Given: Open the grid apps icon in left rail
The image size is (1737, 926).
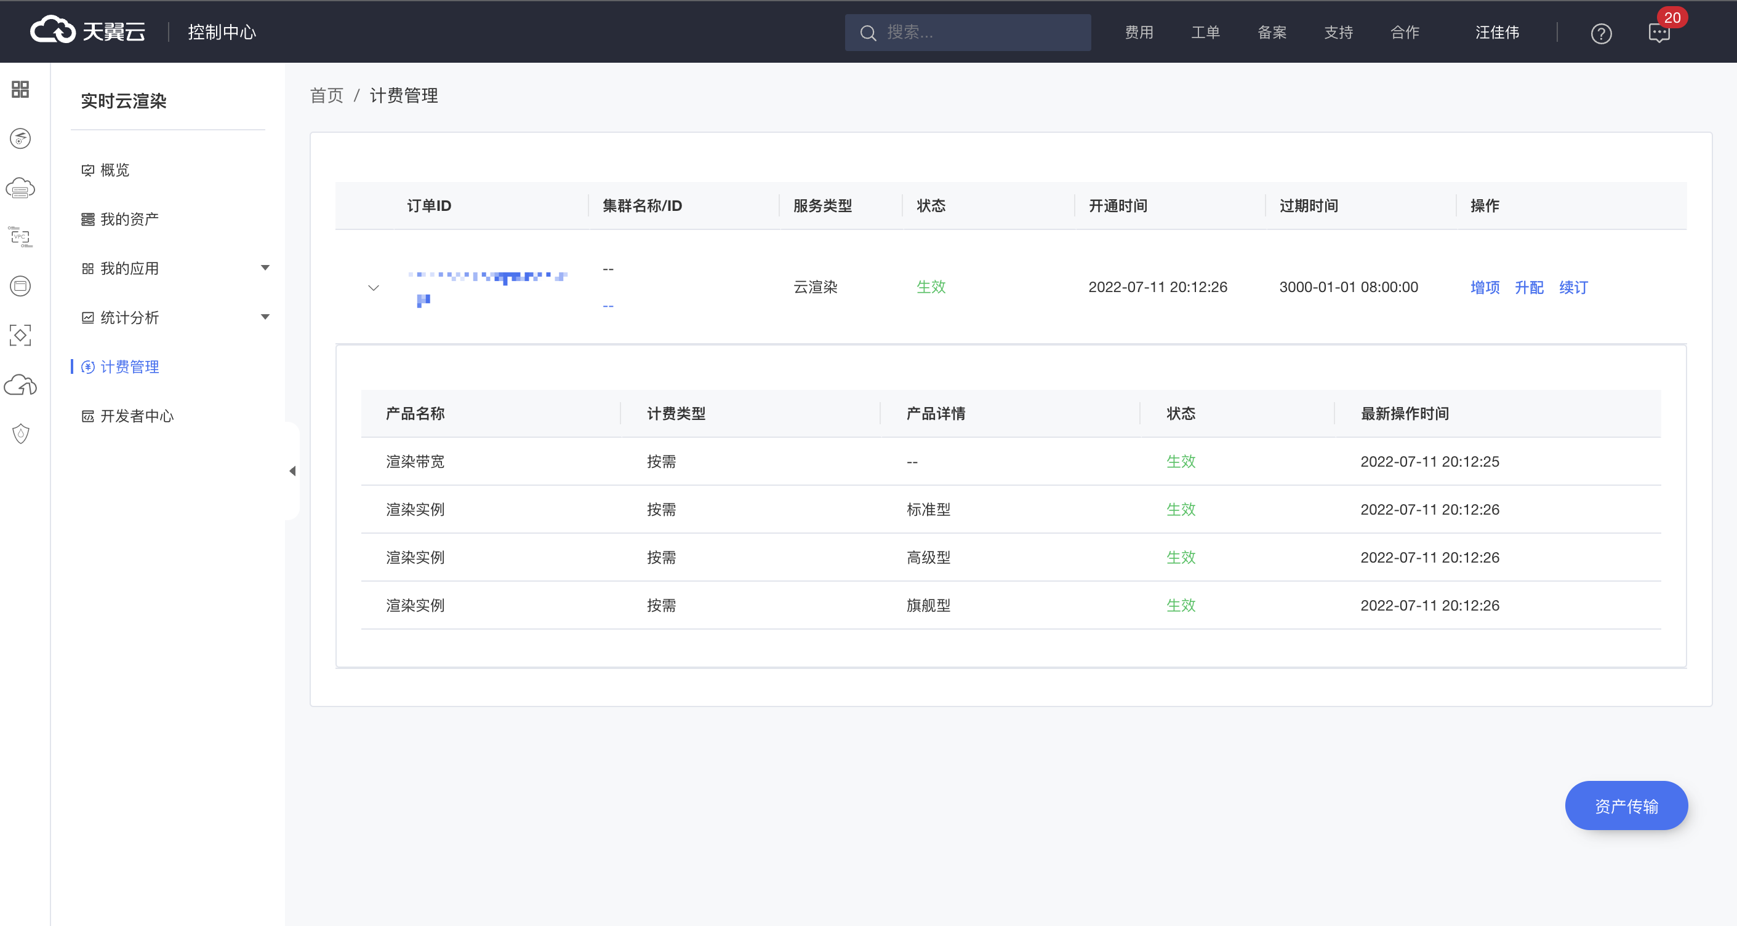Looking at the screenshot, I should [20, 89].
